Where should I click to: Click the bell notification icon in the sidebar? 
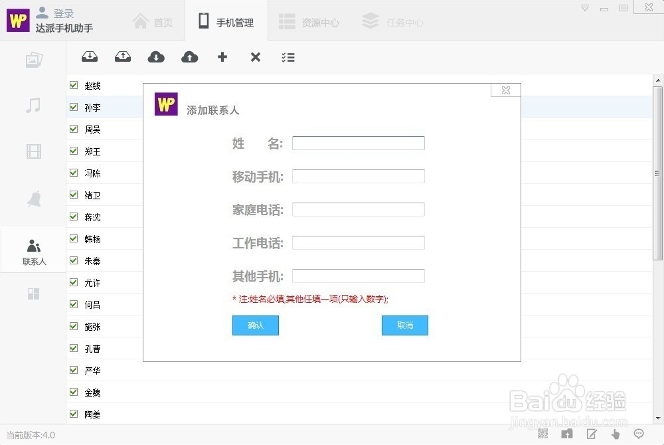point(33,198)
